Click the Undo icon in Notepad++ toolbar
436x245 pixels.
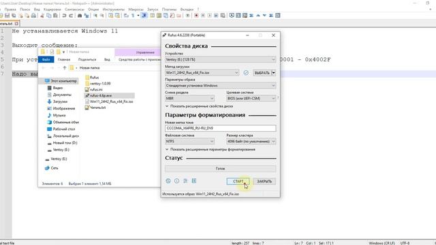[64, 16]
